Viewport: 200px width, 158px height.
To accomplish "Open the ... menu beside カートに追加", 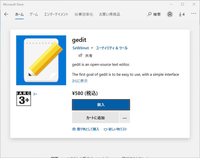I will coord(125,117).
